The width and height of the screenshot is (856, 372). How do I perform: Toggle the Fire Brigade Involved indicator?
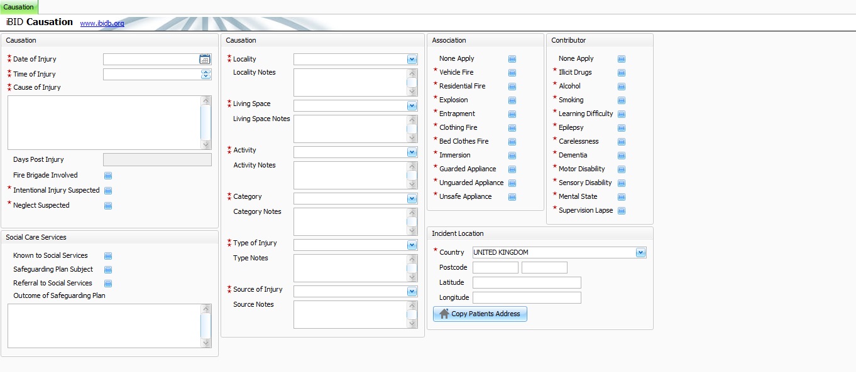[108, 176]
